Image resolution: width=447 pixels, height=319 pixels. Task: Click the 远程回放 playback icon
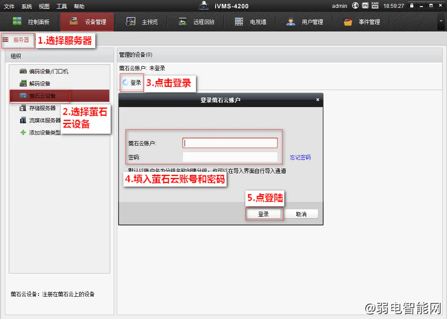click(182, 21)
